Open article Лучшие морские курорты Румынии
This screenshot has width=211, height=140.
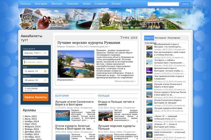(x=89, y=43)
